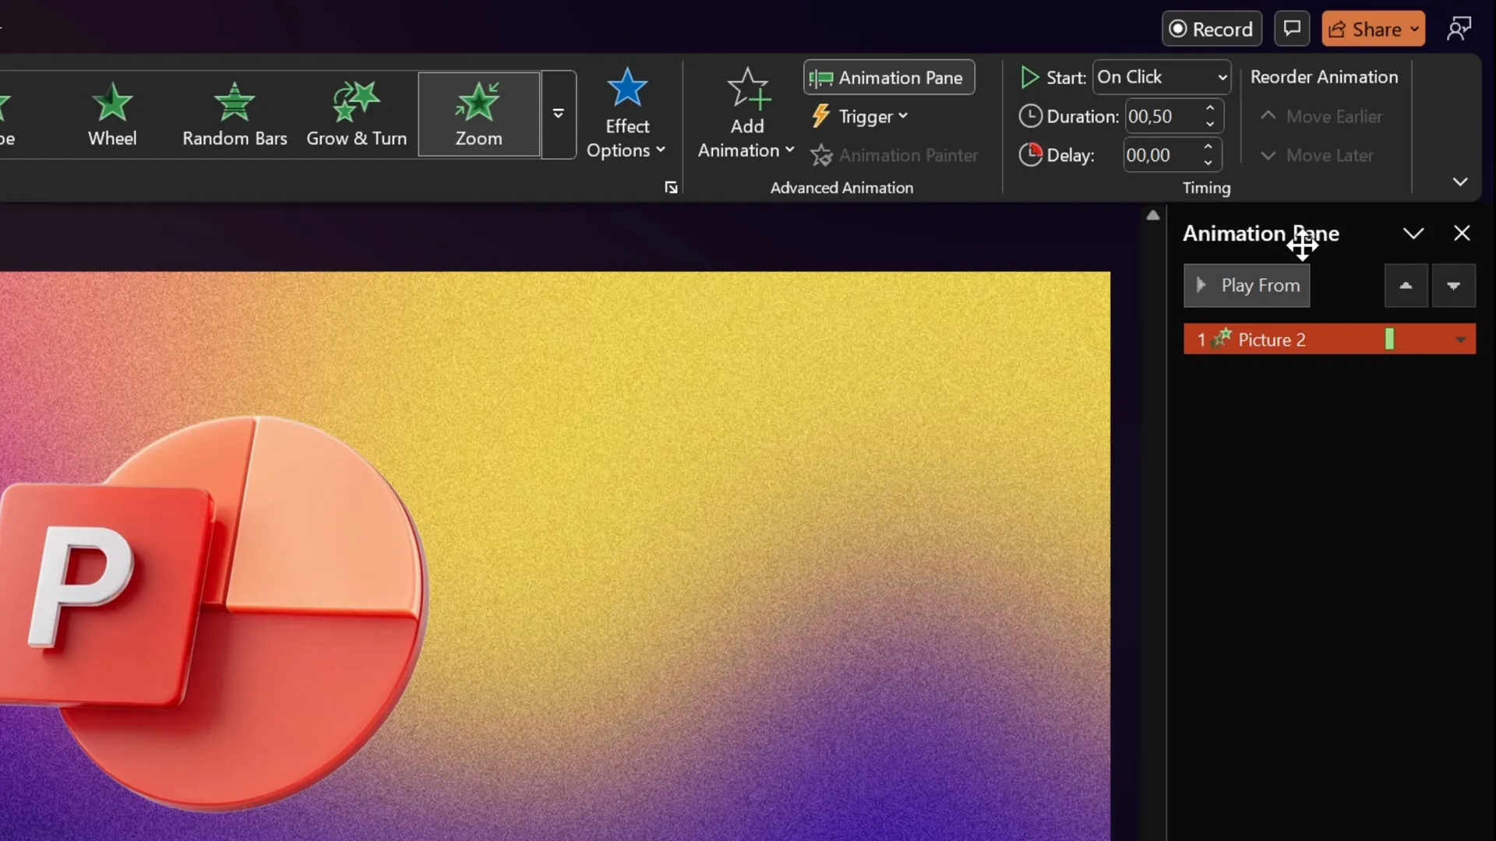Screen dimensions: 1496x841
Task: Choose the Zoom animation effect
Action: pos(478,114)
